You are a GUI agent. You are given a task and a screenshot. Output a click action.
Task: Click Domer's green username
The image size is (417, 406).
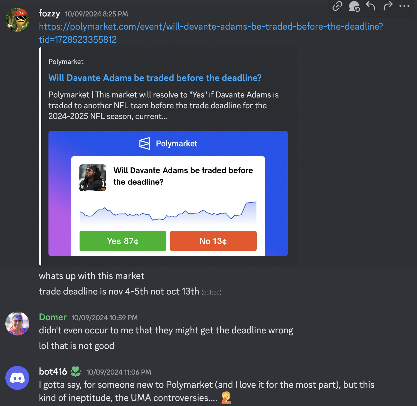click(53, 317)
